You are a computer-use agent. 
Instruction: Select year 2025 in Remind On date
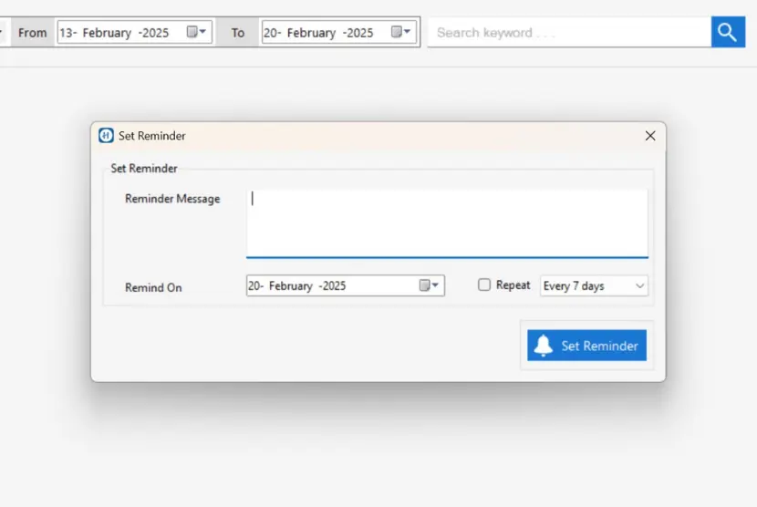pyautogui.click(x=333, y=286)
